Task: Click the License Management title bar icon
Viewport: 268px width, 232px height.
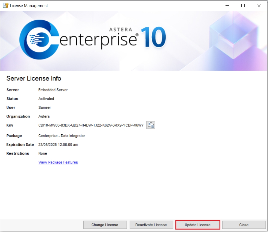Action: (x=6, y=5)
